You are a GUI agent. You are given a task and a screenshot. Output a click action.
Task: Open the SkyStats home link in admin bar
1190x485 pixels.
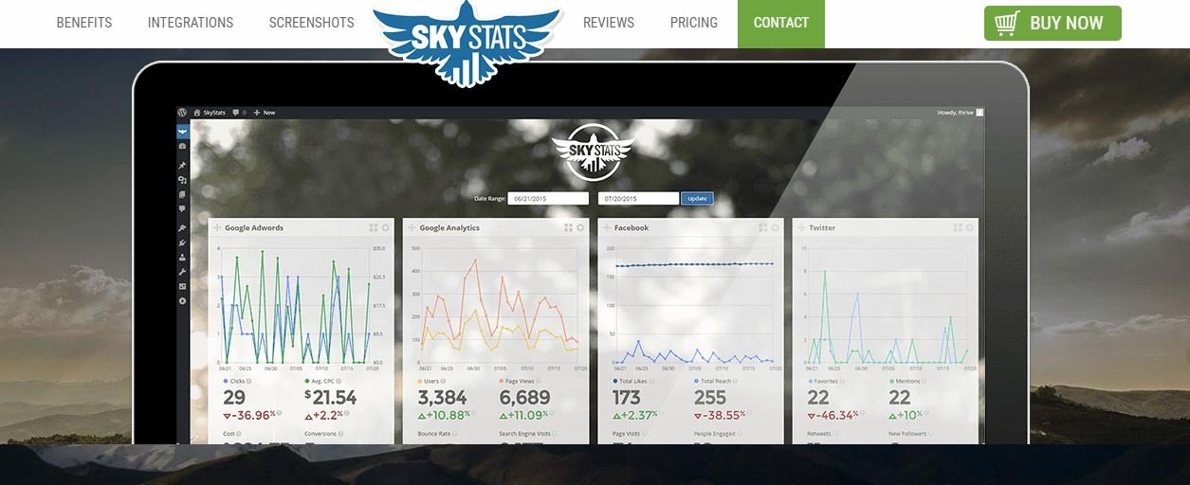pos(210,112)
